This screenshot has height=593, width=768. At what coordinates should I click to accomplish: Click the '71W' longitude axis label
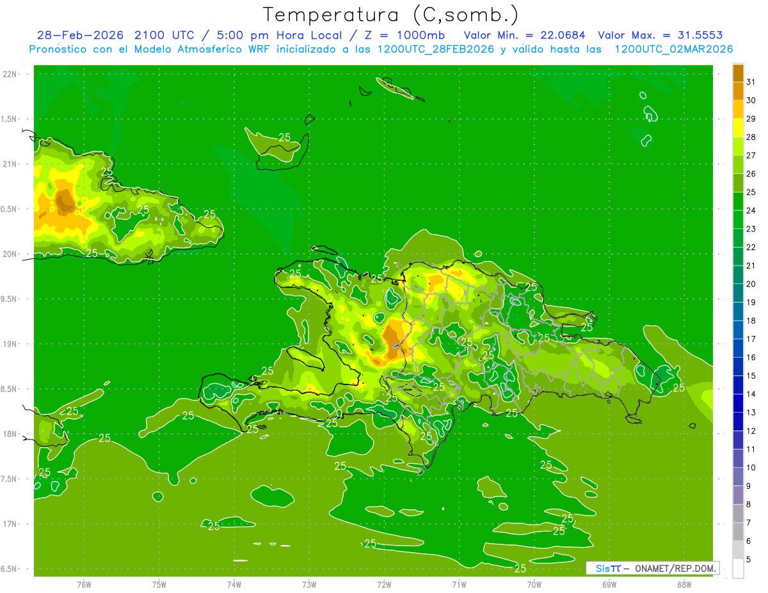point(459,584)
